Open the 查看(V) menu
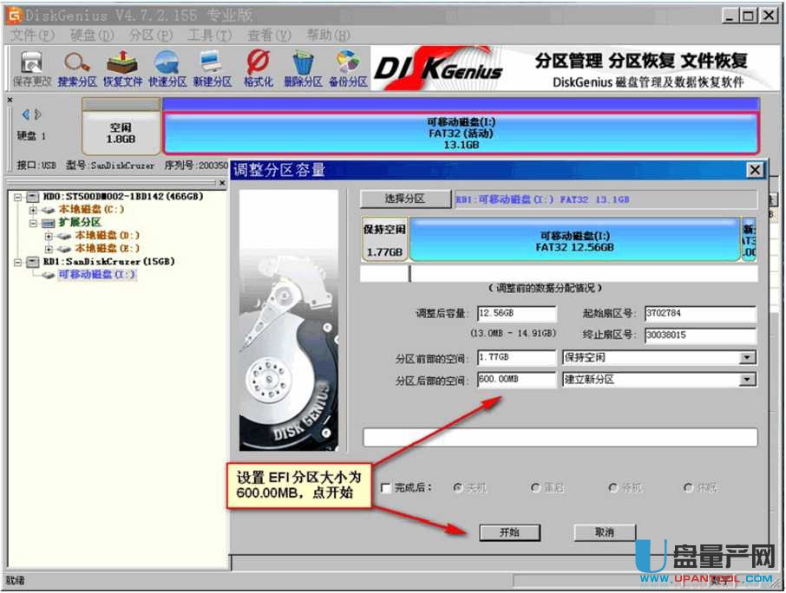The height and width of the screenshot is (593, 786). click(269, 35)
